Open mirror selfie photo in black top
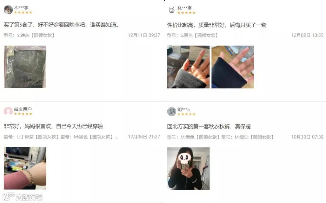This screenshot has height=203, width=326. tap(188, 169)
